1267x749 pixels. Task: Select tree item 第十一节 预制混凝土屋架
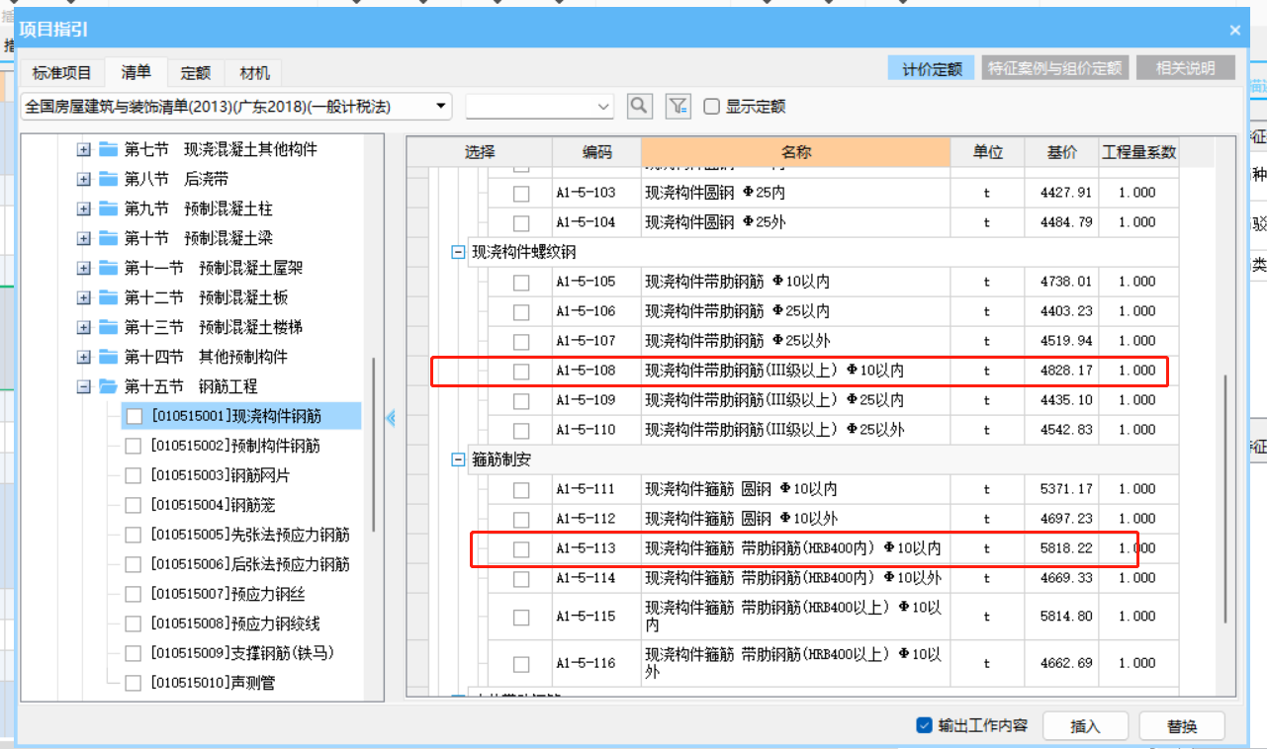[x=214, y=268]
